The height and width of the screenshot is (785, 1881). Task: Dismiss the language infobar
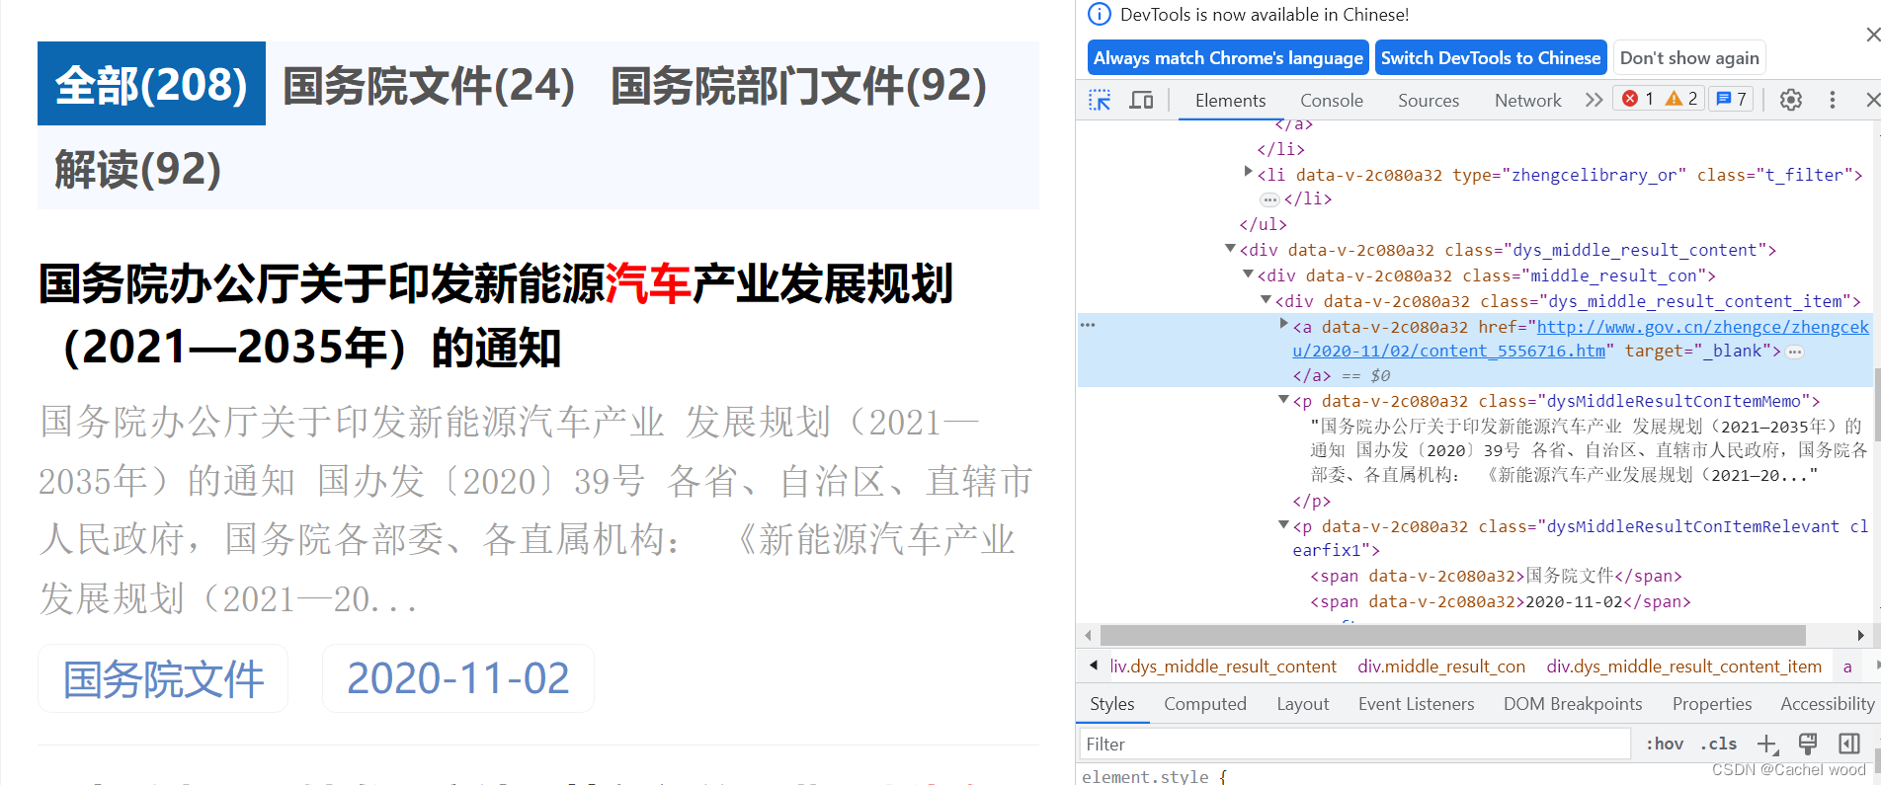coord(1872,35)
